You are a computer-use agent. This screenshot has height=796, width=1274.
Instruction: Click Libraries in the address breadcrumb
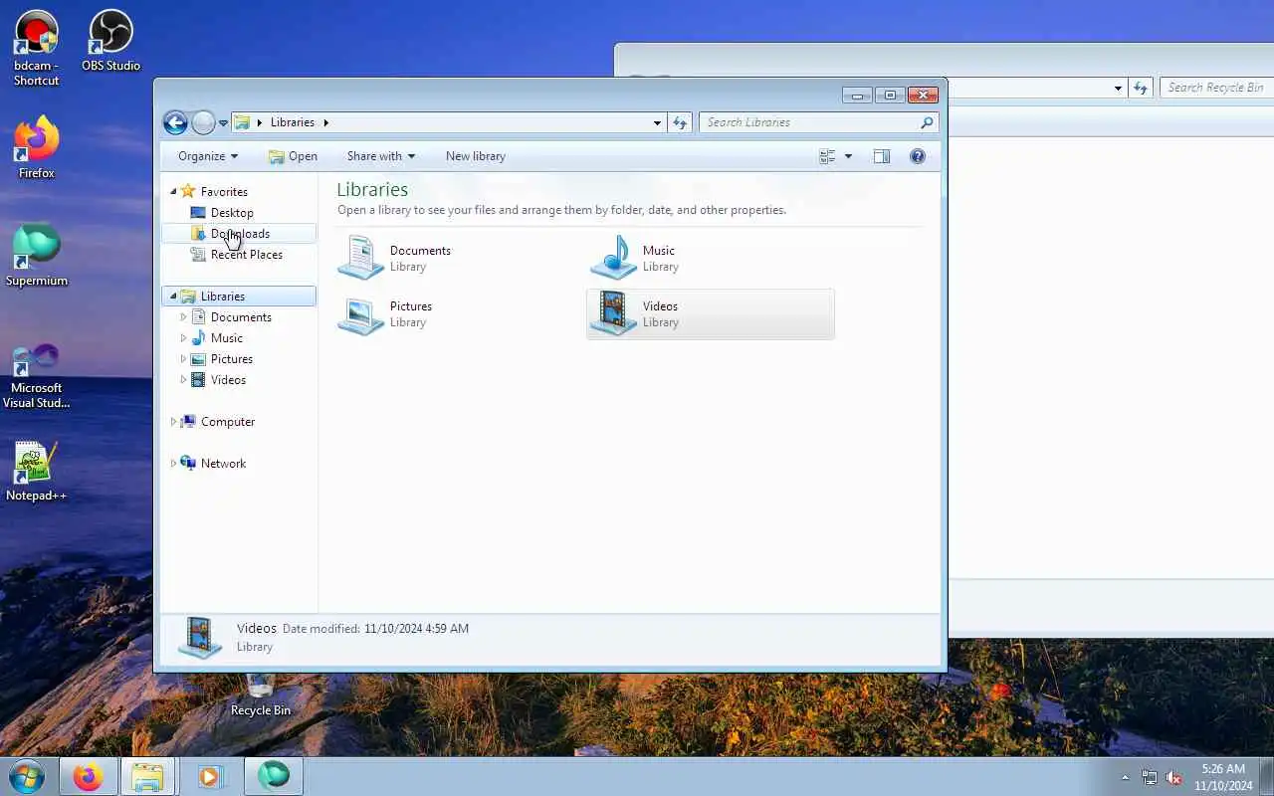[x=293, y=122]
